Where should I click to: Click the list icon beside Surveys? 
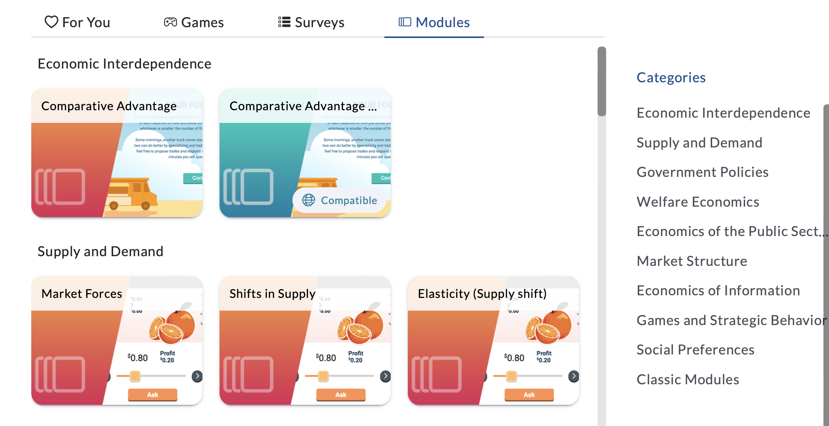[284, 22]
